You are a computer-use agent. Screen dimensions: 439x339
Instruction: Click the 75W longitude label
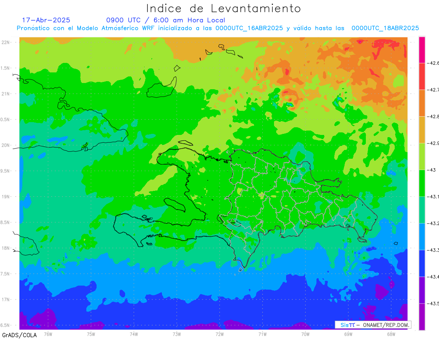tap(91, 334)
